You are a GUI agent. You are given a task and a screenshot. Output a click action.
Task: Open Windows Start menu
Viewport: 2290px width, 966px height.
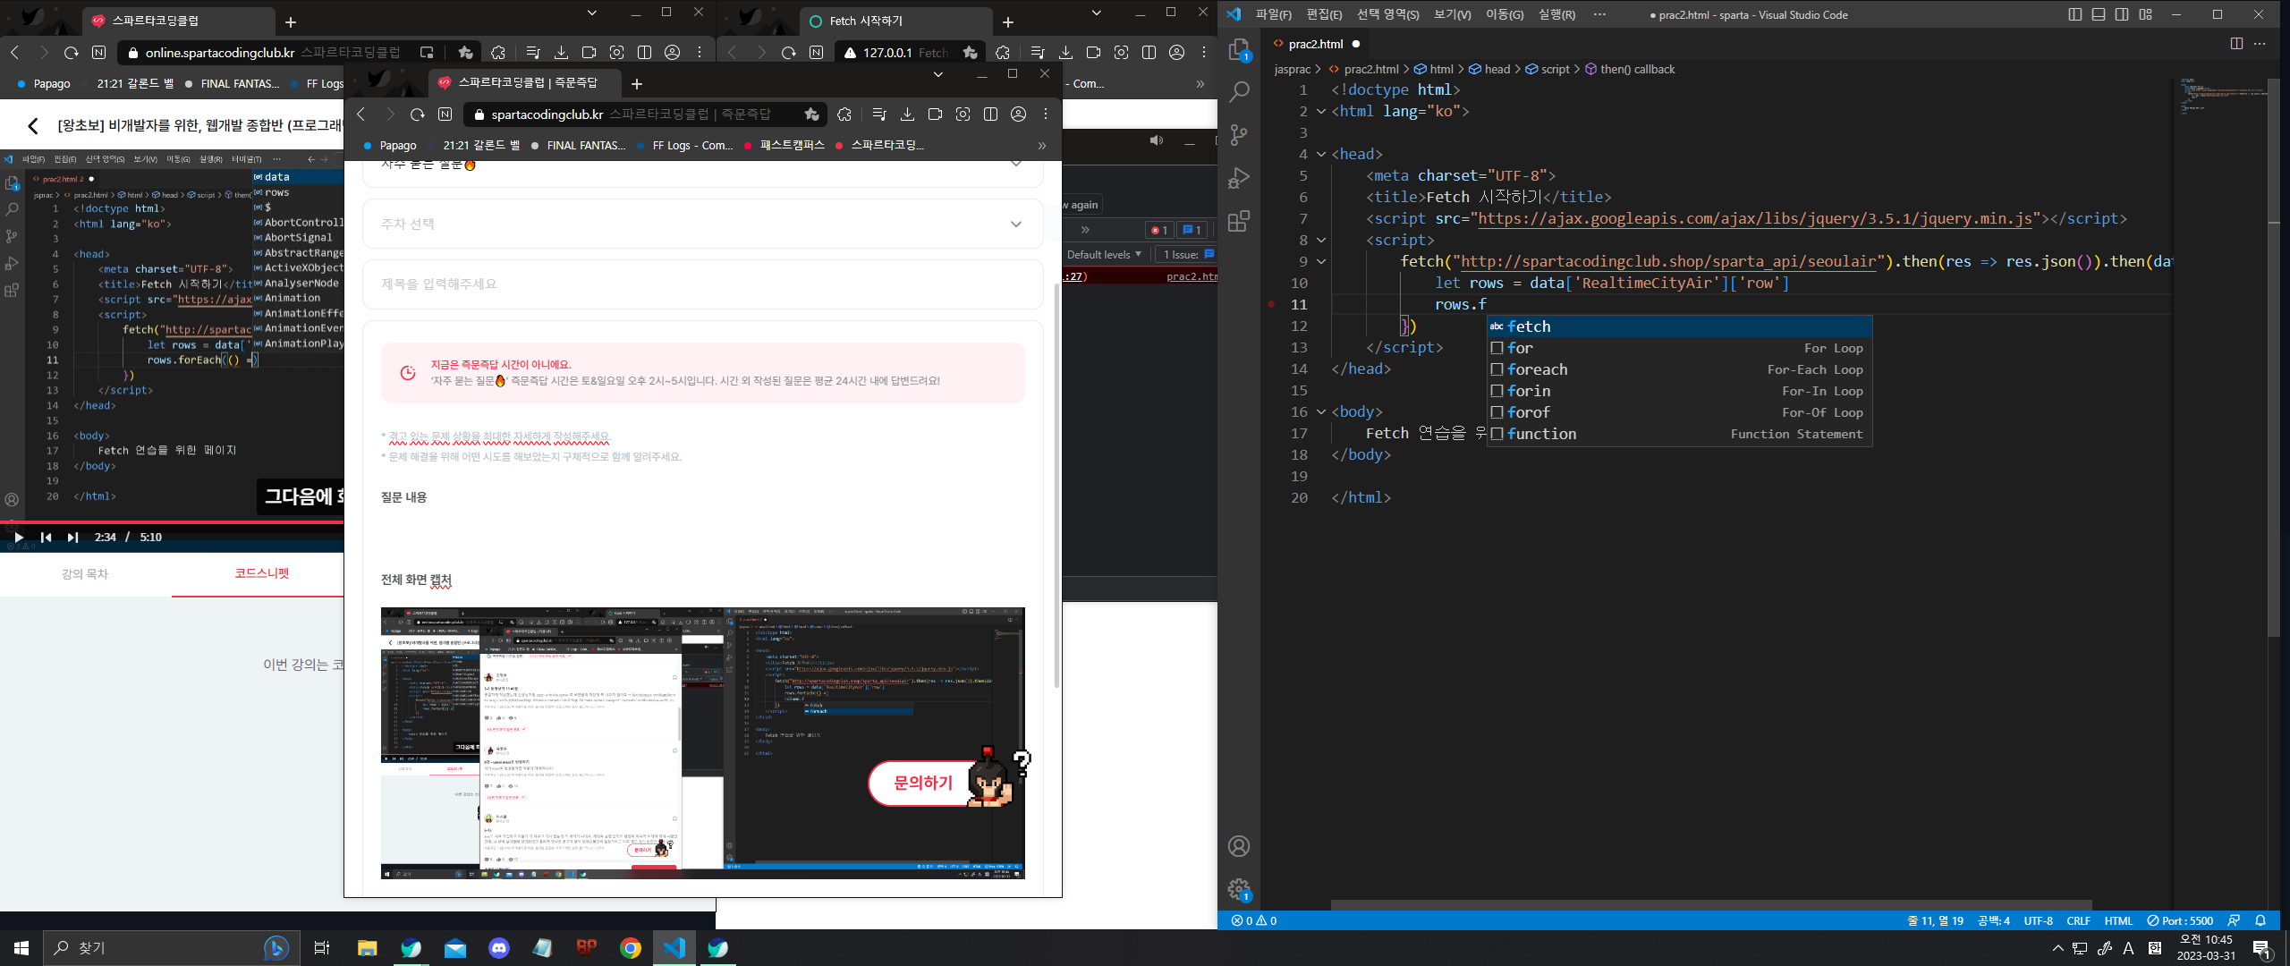coord(21,948)
